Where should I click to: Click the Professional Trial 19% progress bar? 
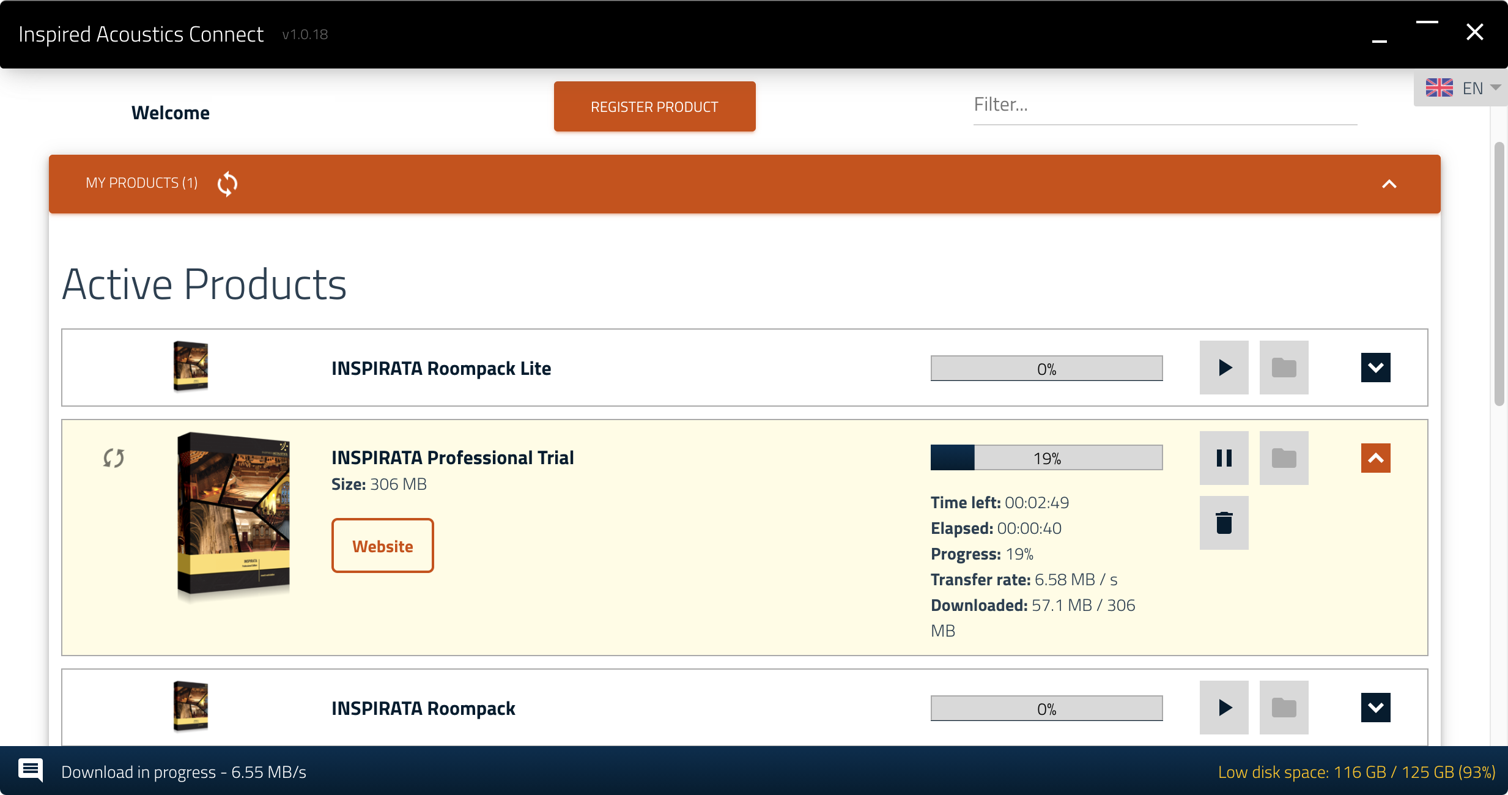(1047, 458)
